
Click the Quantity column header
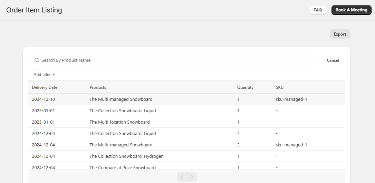point(245,87)
